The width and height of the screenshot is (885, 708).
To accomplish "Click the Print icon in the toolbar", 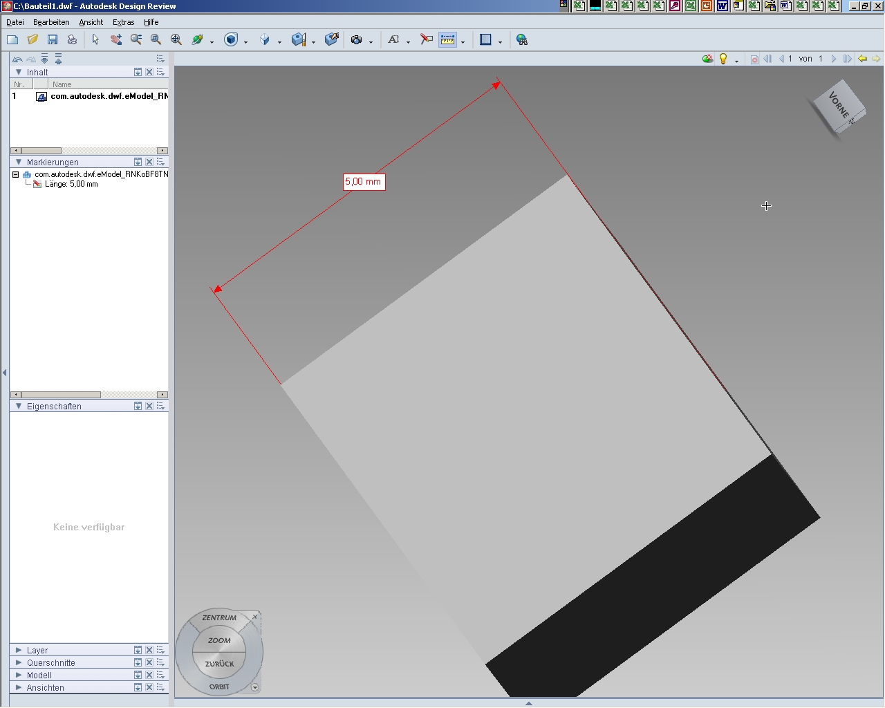I will 72,40.
